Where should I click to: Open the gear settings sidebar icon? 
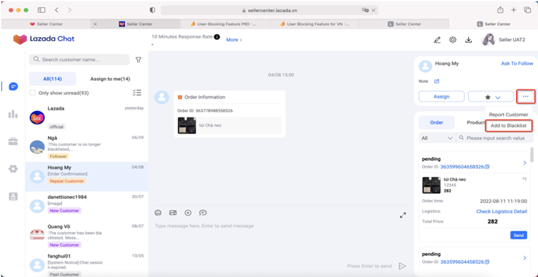coord(13,169)
